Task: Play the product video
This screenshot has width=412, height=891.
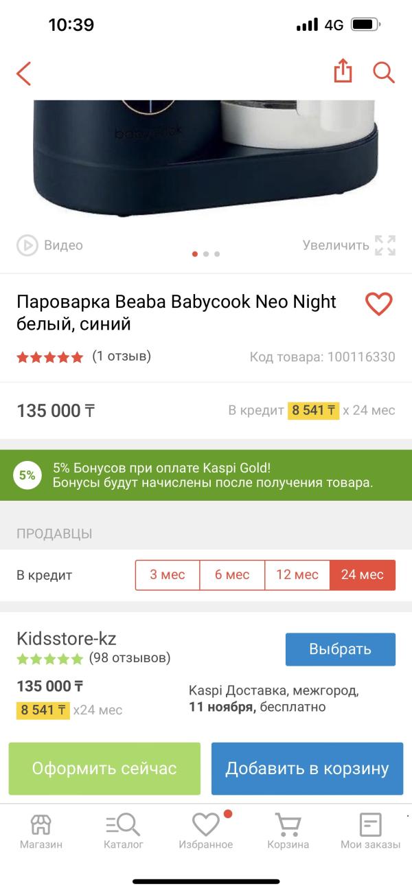Action: (x=49, y=245)
